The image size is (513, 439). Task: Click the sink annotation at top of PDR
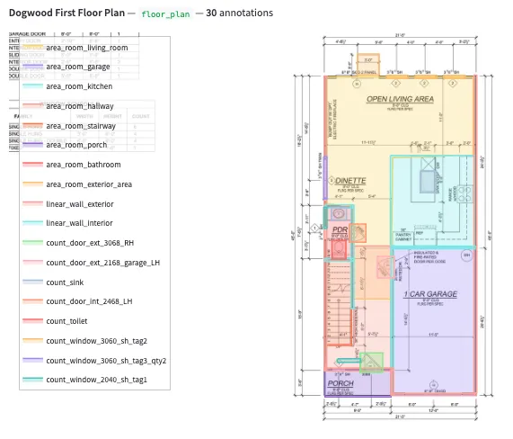[x=339, y=215]
